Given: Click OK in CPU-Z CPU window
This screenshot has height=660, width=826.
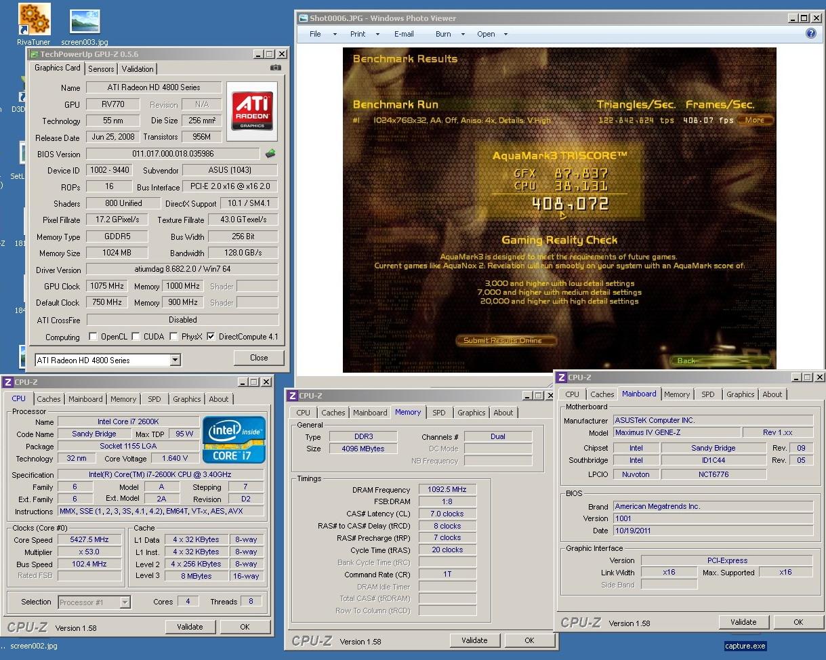Looking at the screenshot, I should [x=245, y=627].
